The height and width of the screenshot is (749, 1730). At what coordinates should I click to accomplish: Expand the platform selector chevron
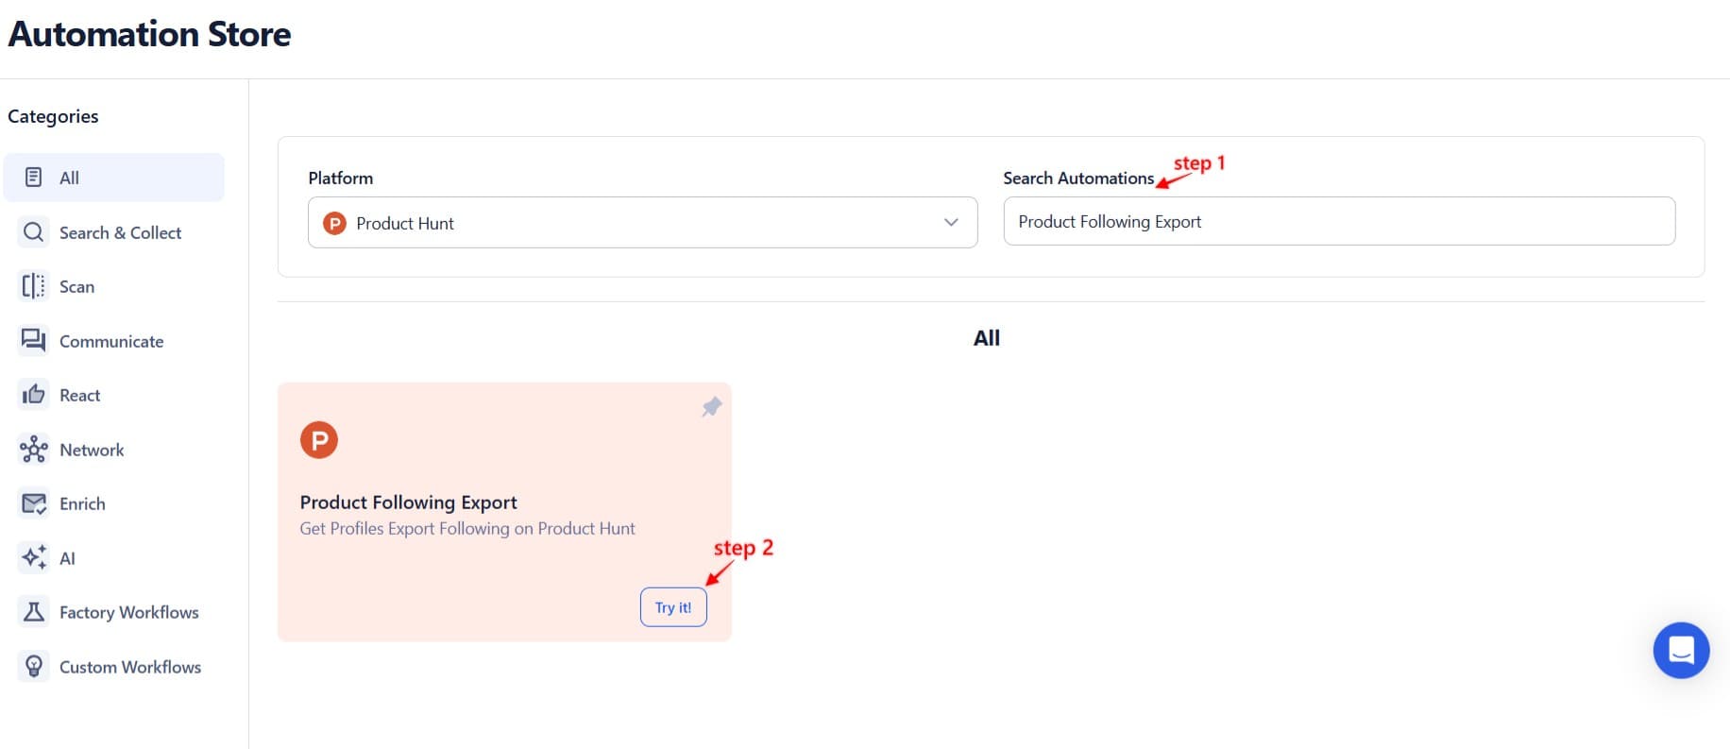(949, 223)
